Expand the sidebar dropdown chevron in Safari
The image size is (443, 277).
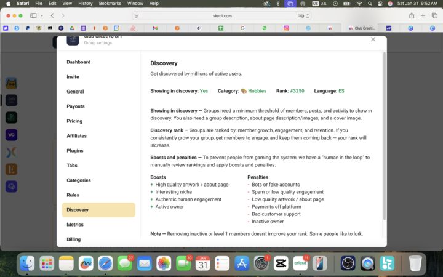pos(41,15)
